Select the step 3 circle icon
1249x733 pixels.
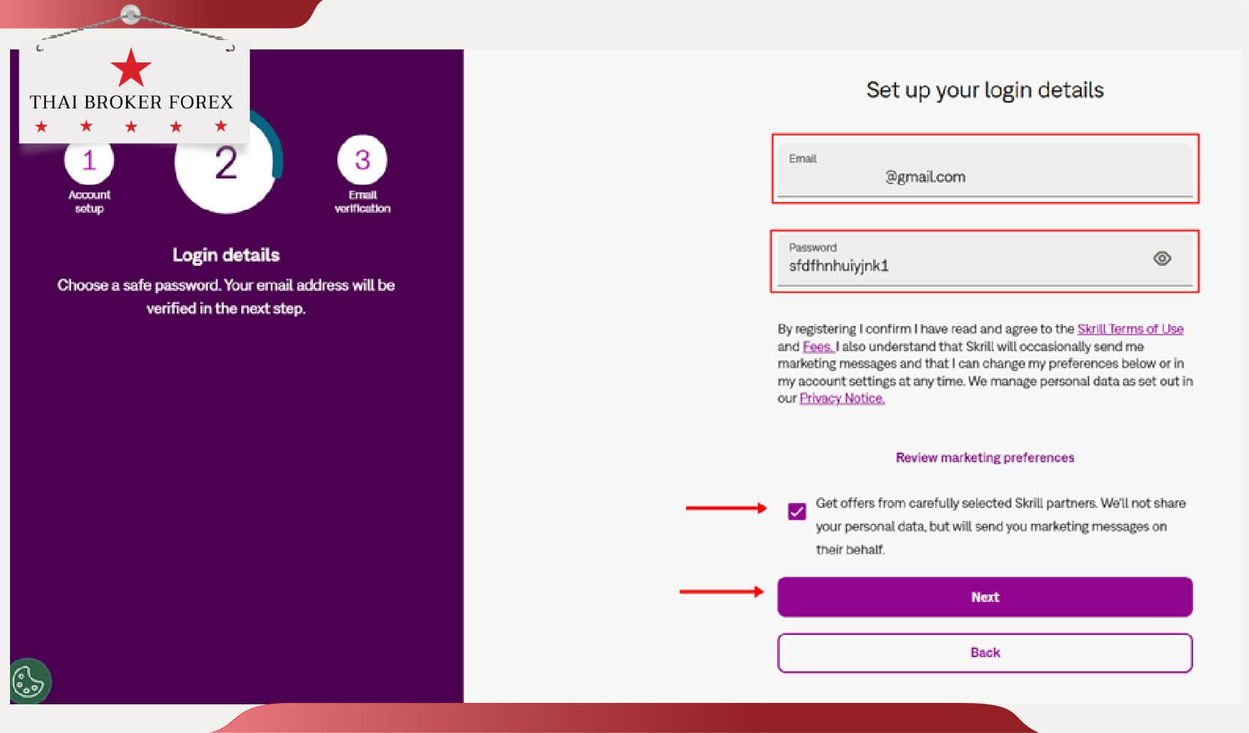tap(362, 160)
